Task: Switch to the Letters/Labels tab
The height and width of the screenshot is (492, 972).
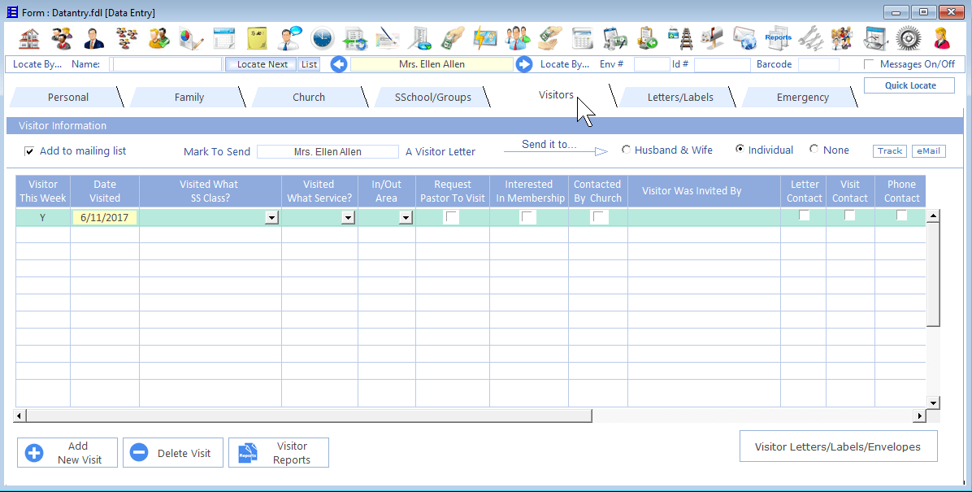Action: [680, 98]
